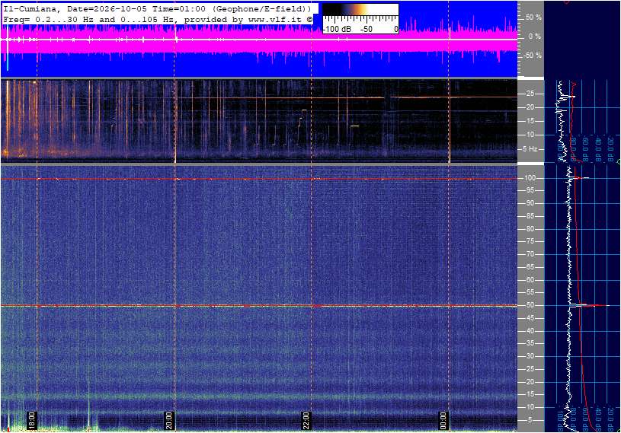Click the 60 label on lower frequency axis
The height and width of the screenshot is (433, 621).
(530, 280)
